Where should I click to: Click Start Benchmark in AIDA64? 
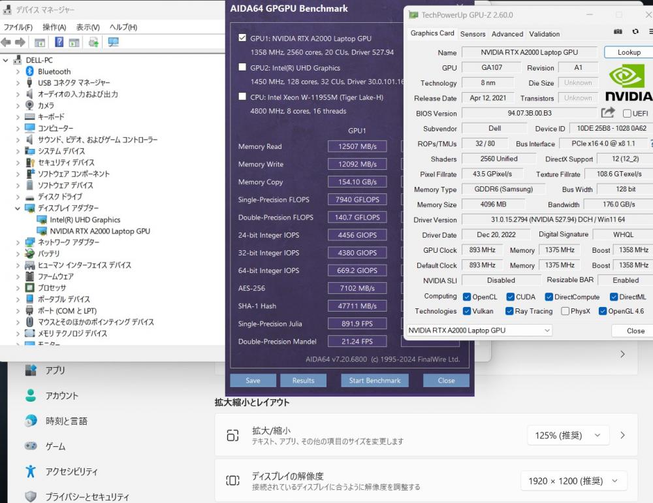click(375, 380)
